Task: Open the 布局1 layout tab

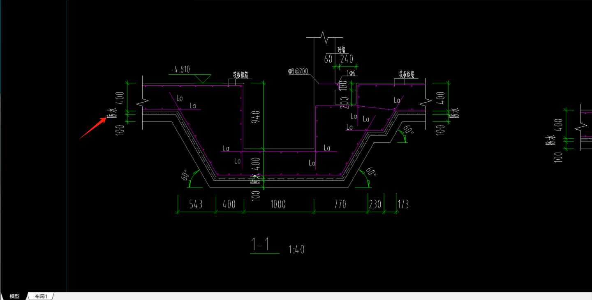Action: pyautogui.click(x=41, y=296)
